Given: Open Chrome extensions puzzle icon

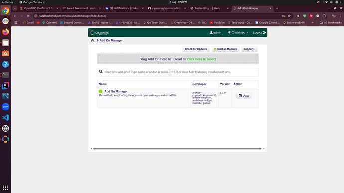Looking at the screenshot, I should pos(324,16).
